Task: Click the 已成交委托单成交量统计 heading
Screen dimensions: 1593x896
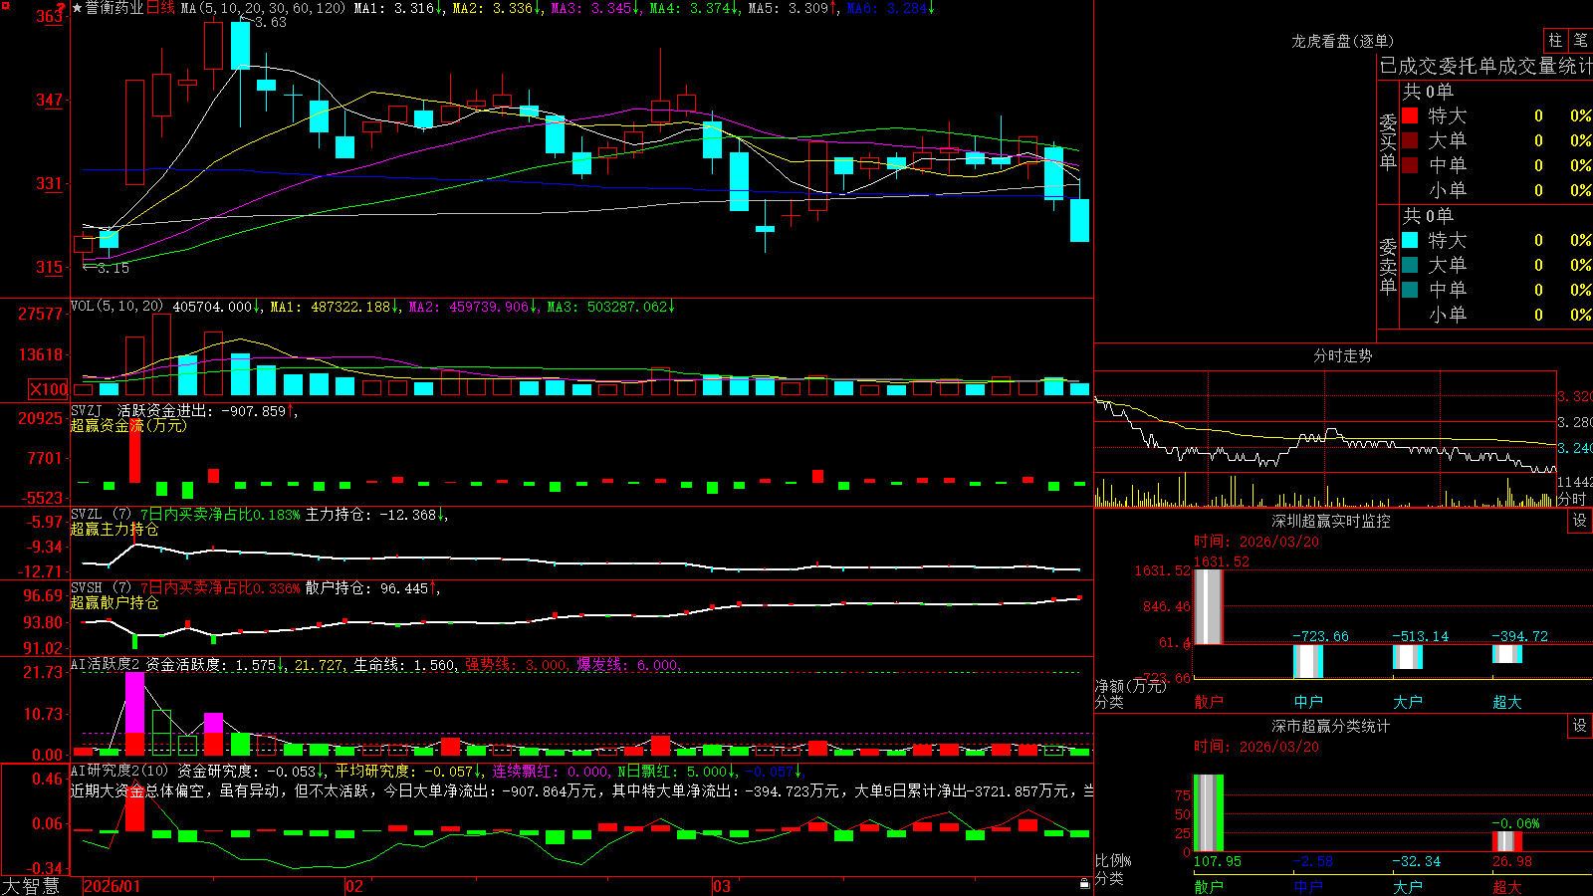Action: [1485, 66]
